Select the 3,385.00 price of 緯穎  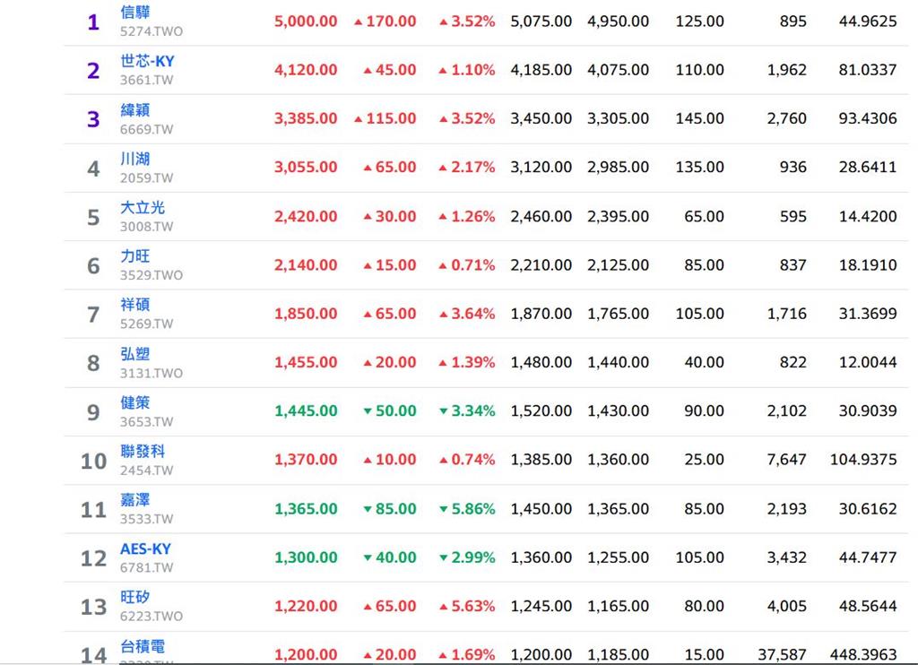(x=306, y=118)
